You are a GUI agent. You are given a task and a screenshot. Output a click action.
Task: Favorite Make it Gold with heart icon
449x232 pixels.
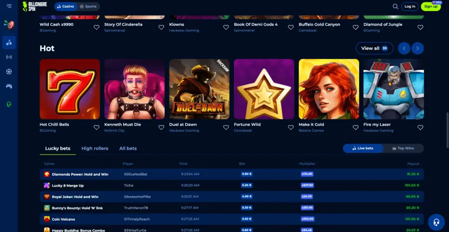point(355,127)
